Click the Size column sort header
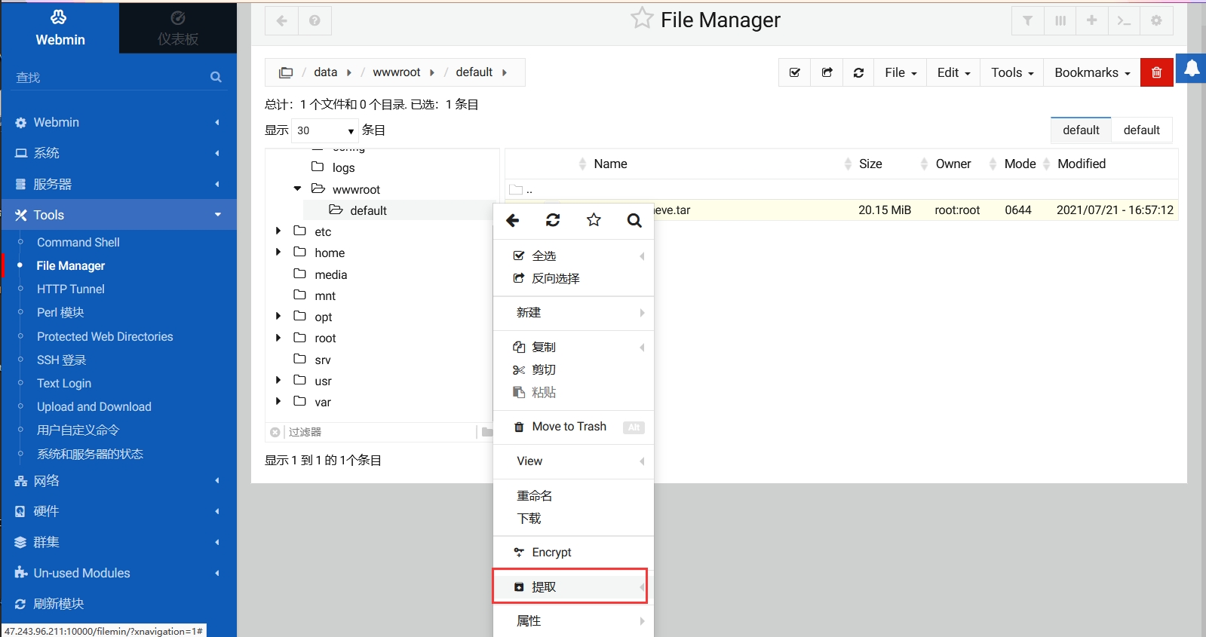The width and height of the screenshot is (1206, 637). (x=870, y=164)
